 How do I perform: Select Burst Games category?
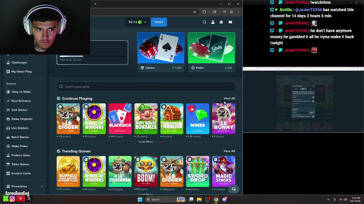(20, 137)
